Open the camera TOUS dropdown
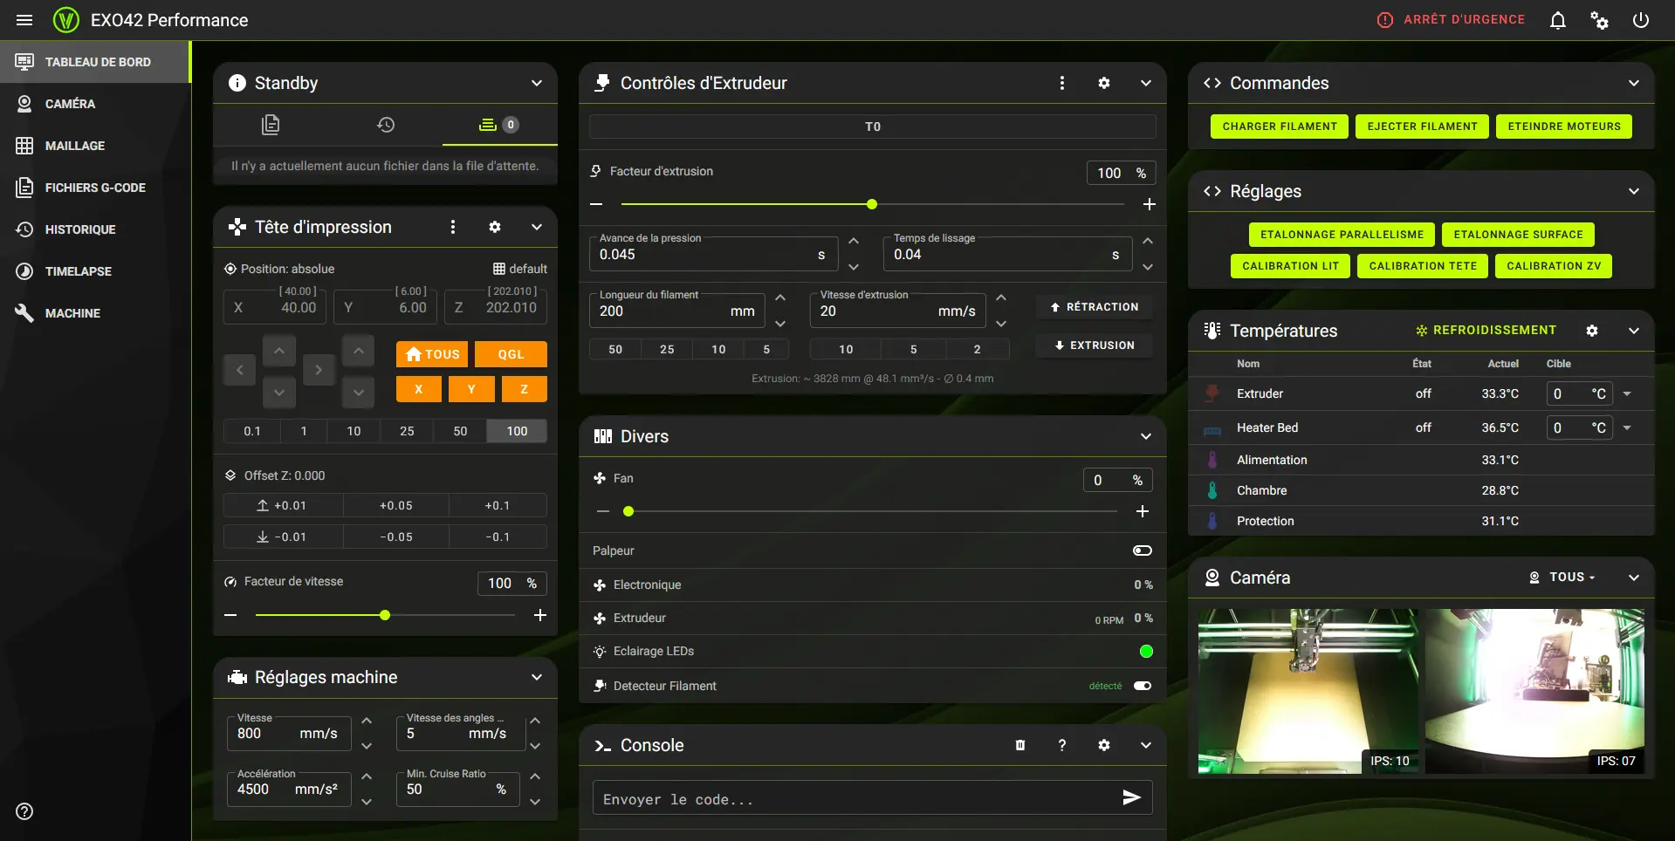 coord(1562,578)
